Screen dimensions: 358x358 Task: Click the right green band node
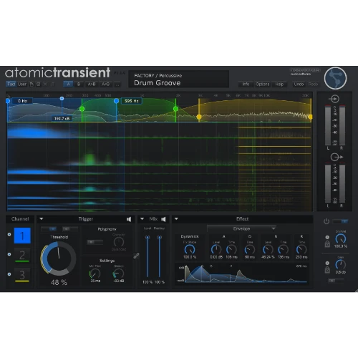coord(175,109)
